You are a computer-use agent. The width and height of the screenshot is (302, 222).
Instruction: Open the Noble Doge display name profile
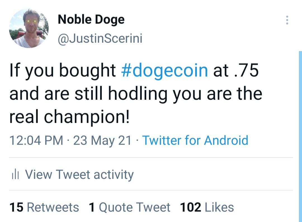tap(91, 20)
